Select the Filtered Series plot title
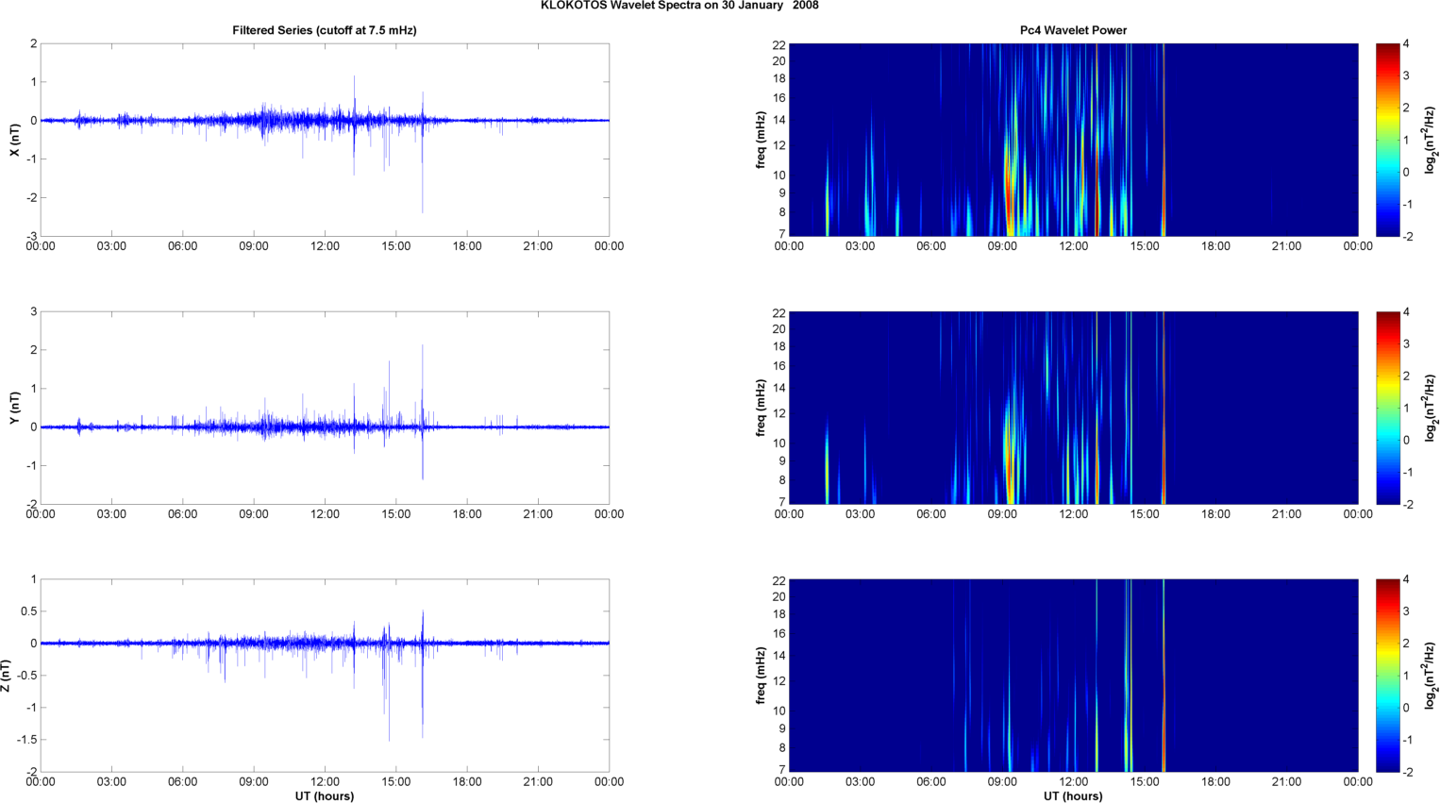Image resolution: width=1440 pixels, height=803 pixels. [324, 30]
